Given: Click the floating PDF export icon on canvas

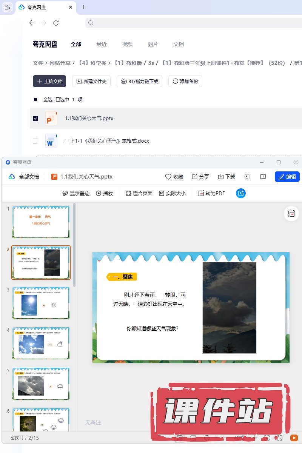Looking at the screenshot, I should point(291,214).
